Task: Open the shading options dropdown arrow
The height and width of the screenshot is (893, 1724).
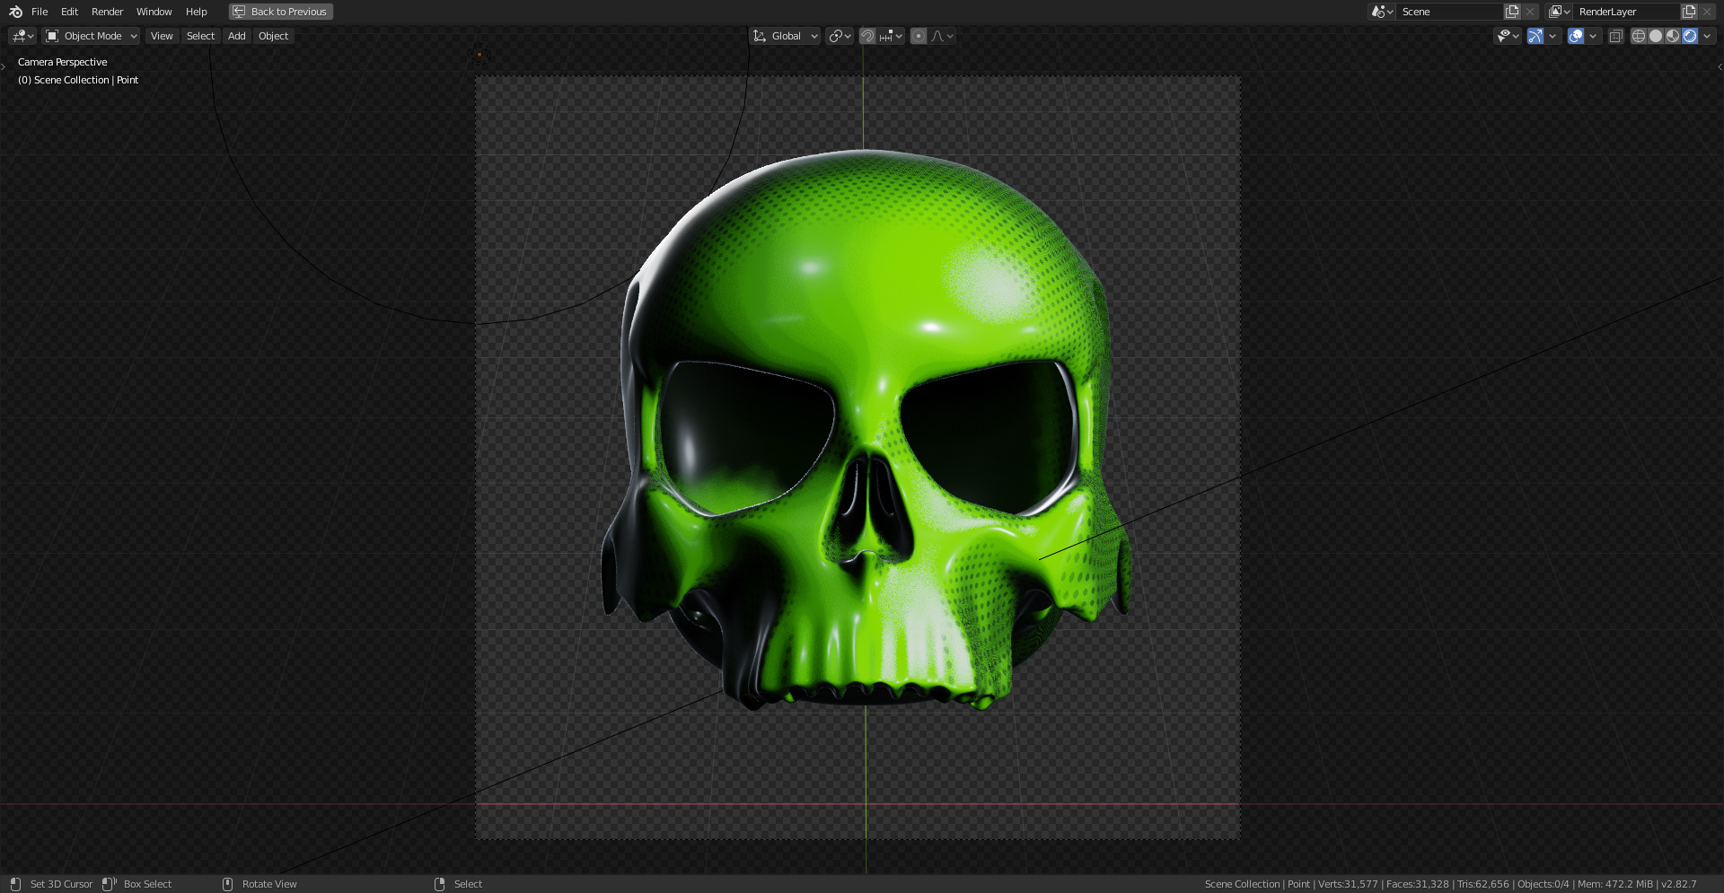Action: [1707, 36]
